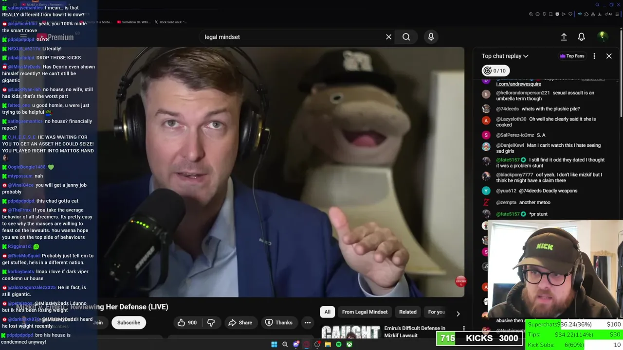The height and width of the screenshot is (350, 623).
Task: Open browser downloads arrow icon
Action: [x=600, y=14]
